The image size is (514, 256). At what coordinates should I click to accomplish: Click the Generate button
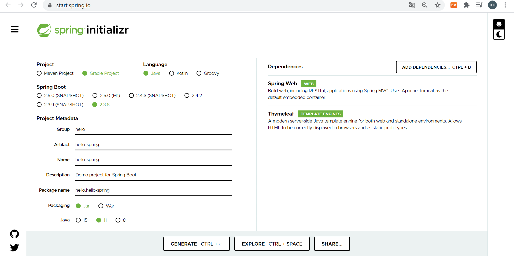coord(197,244)
